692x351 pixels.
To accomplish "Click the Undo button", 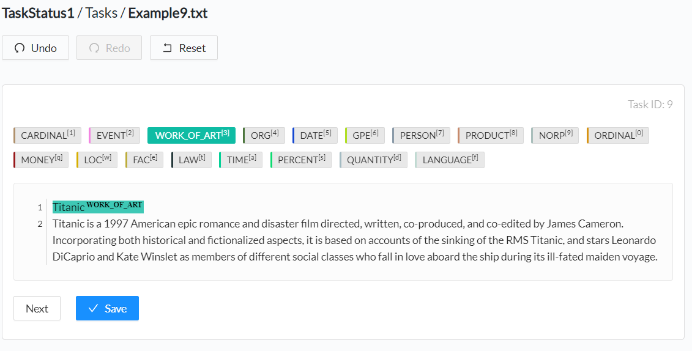I will pos(35,48).
